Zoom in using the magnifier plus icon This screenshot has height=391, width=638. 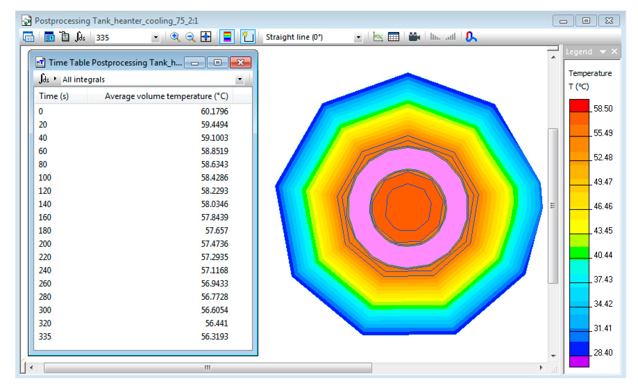click(175, 37)
